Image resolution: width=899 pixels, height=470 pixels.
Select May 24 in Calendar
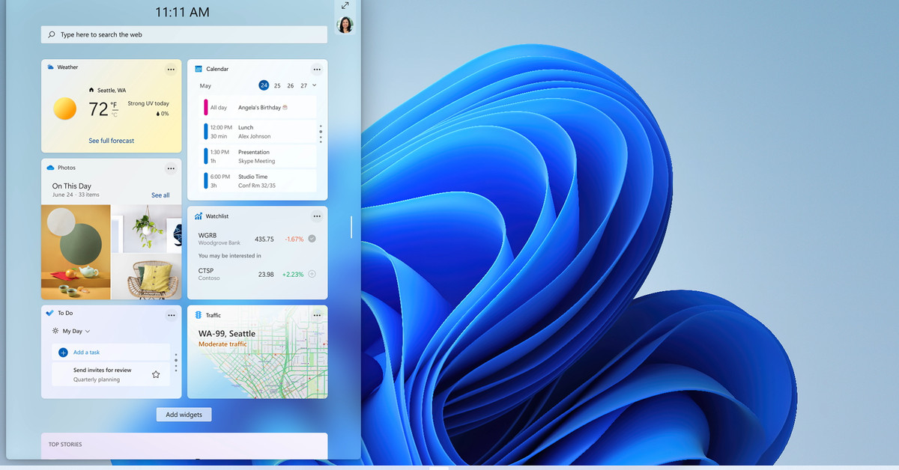point(264,85)
